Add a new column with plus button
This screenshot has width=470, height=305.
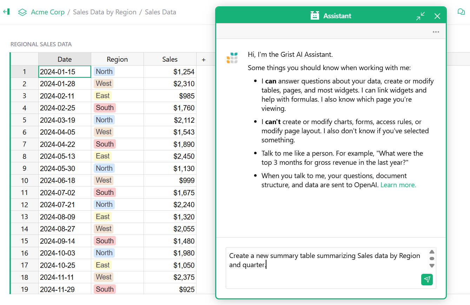[x=204, y=60]
